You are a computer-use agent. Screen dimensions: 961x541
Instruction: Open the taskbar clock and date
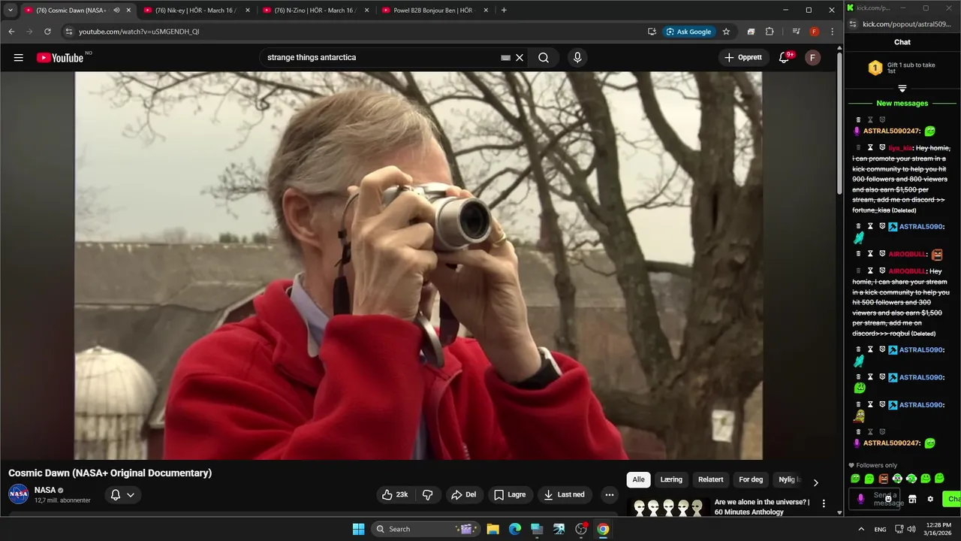click(x=938, y=529)
